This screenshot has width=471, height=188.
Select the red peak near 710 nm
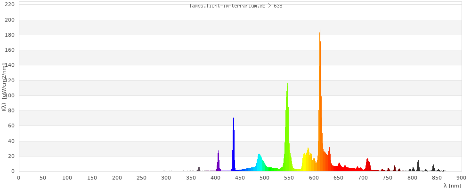click(x=368, y=165)
